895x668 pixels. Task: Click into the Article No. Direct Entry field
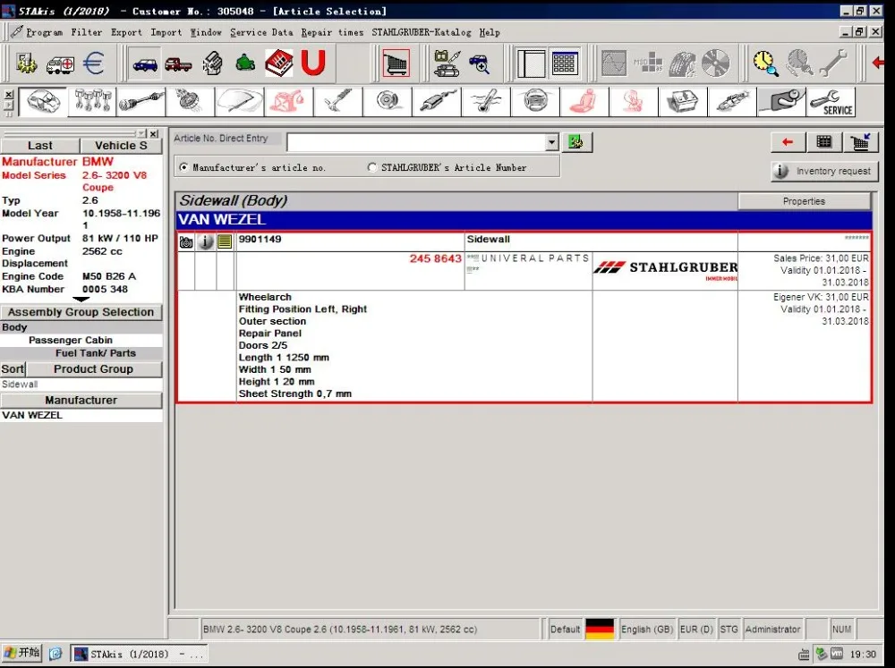(x=417, y=142)
